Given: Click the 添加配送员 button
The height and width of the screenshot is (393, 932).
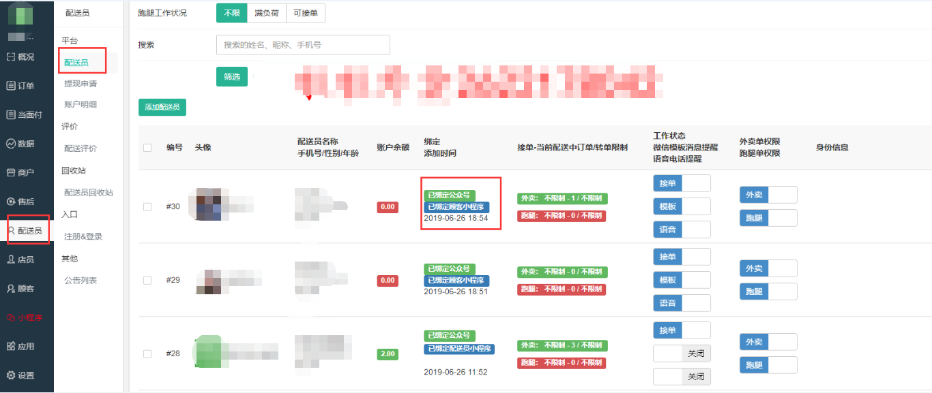Looking at the screenshot, I should 162,108.
